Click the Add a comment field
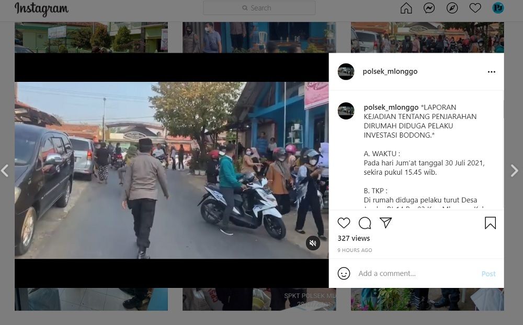The height and width of the screenshot is (325, 523). [x=417, y=273]
